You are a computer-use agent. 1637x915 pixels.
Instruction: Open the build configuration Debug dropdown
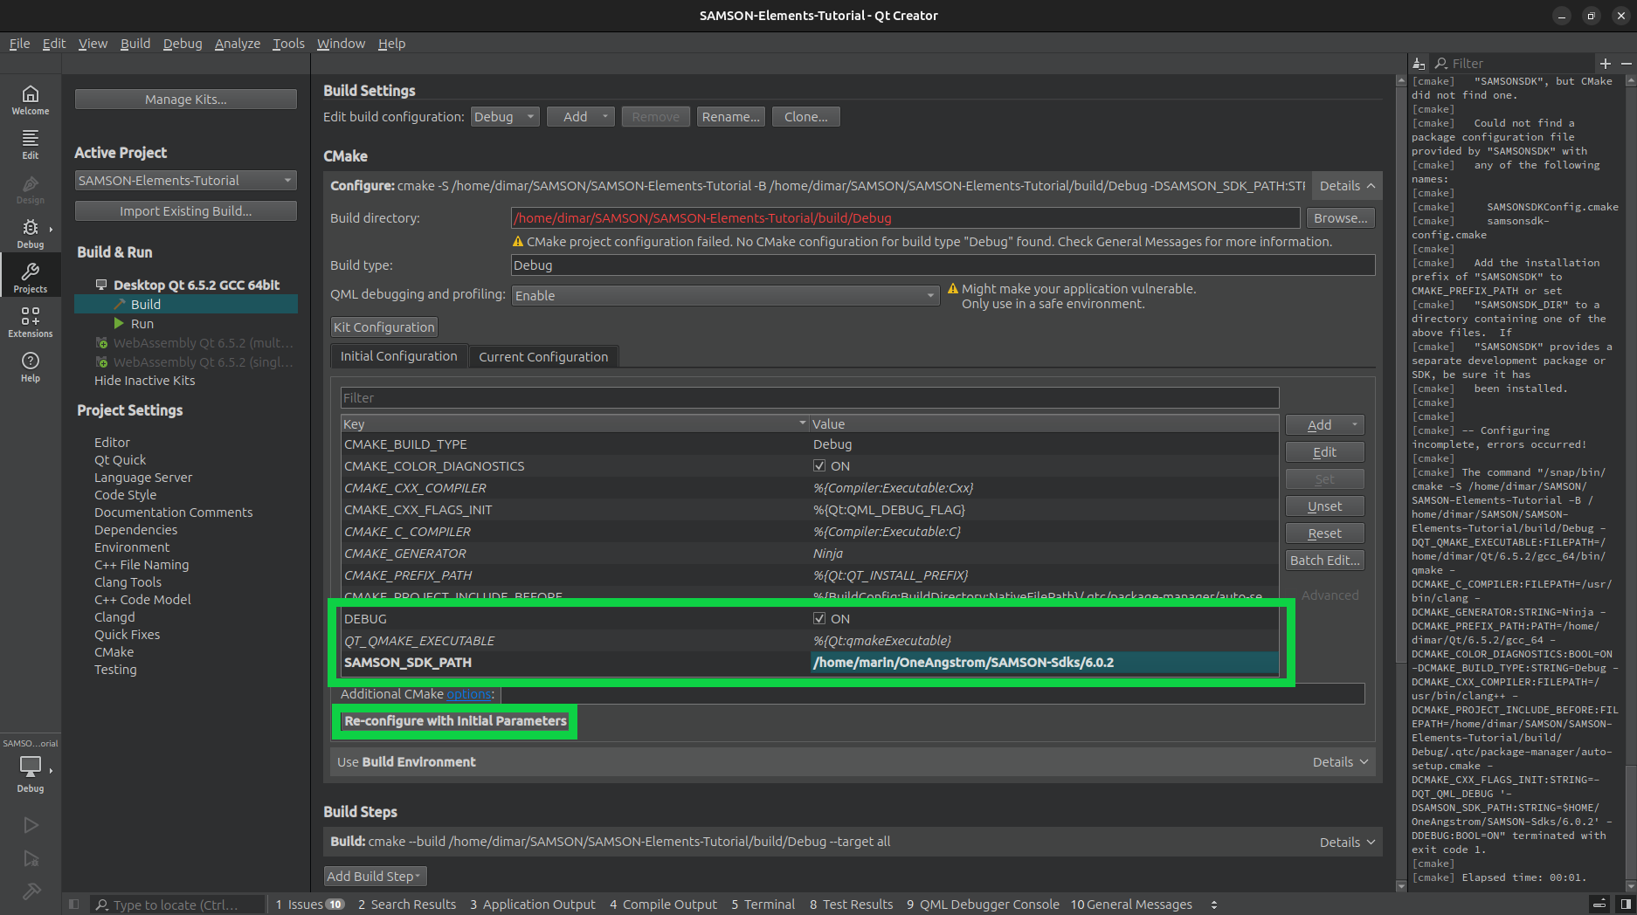tap(505, 116)
